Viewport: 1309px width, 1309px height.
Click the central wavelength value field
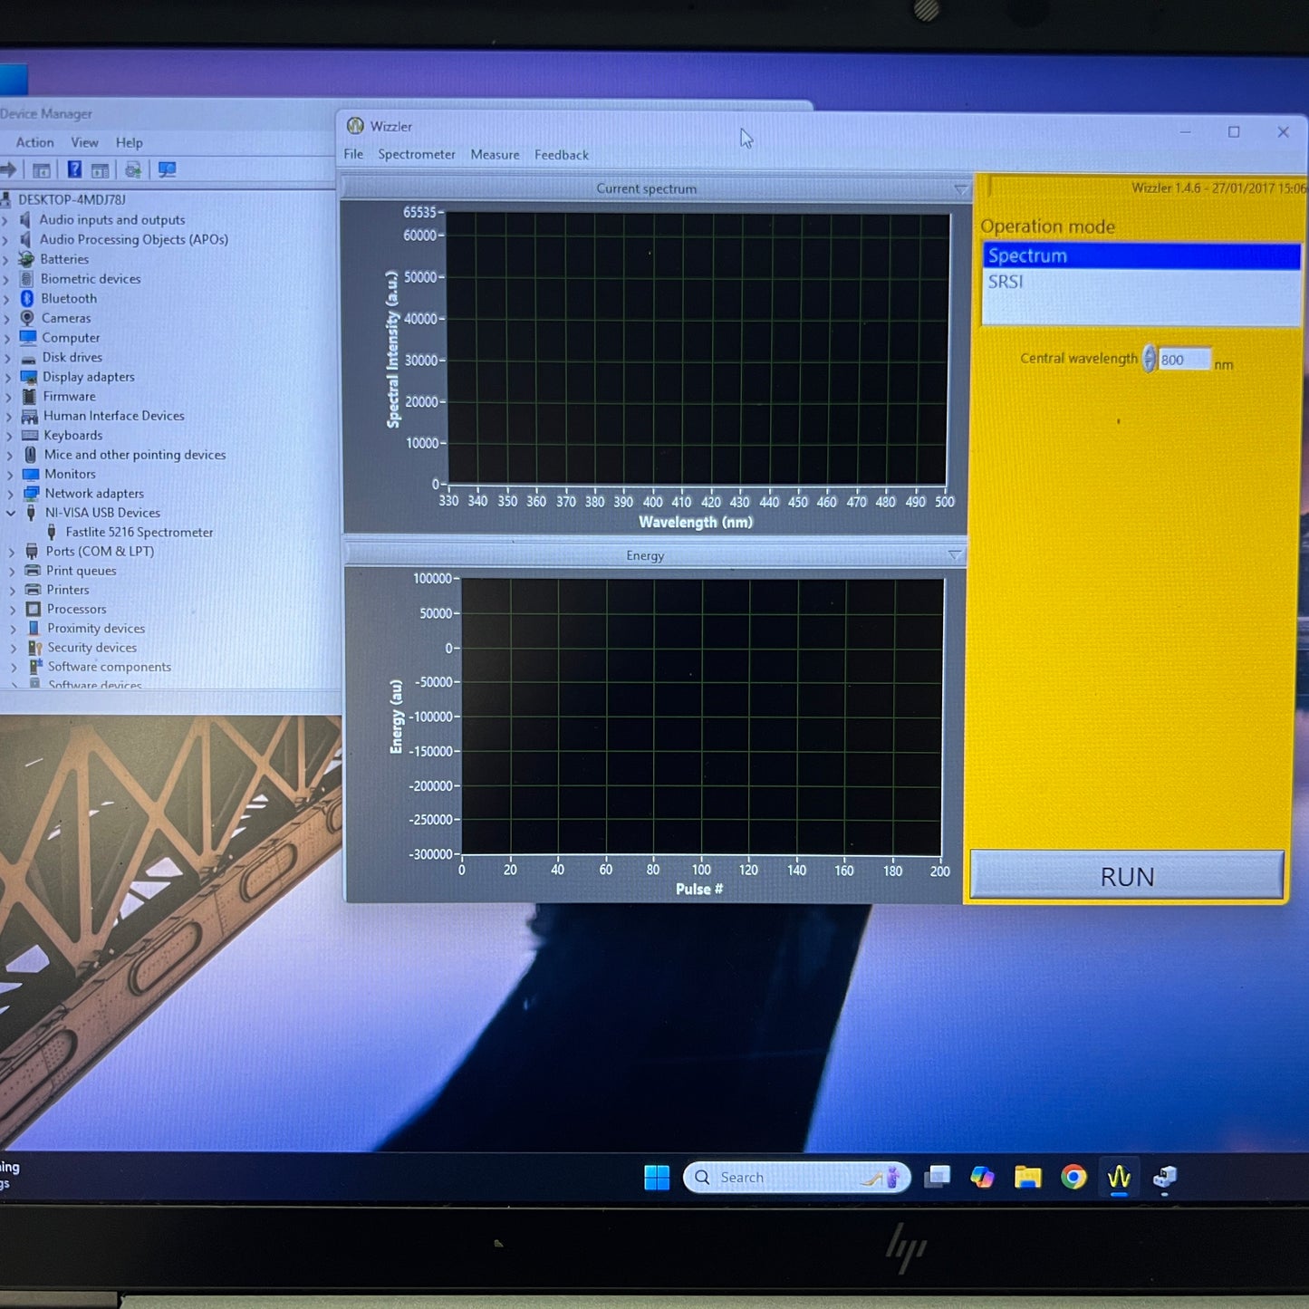coord(1182,360)
